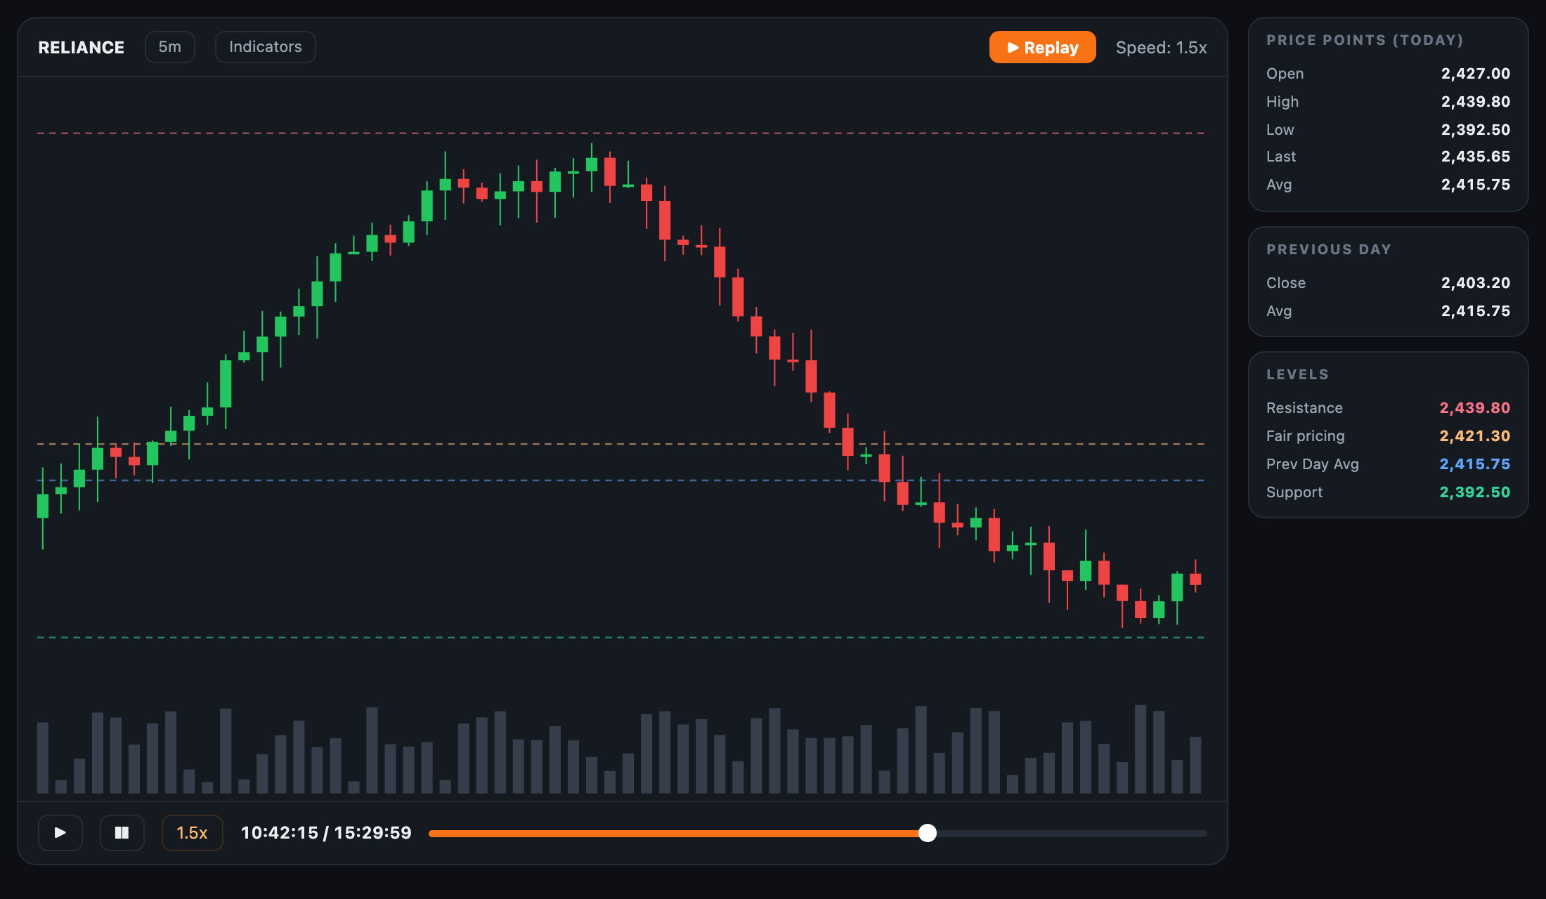The width and height of the screenshot is (1546, 899).
Task: Click the green dashed support line on chart
Action: tap(621, 637)
